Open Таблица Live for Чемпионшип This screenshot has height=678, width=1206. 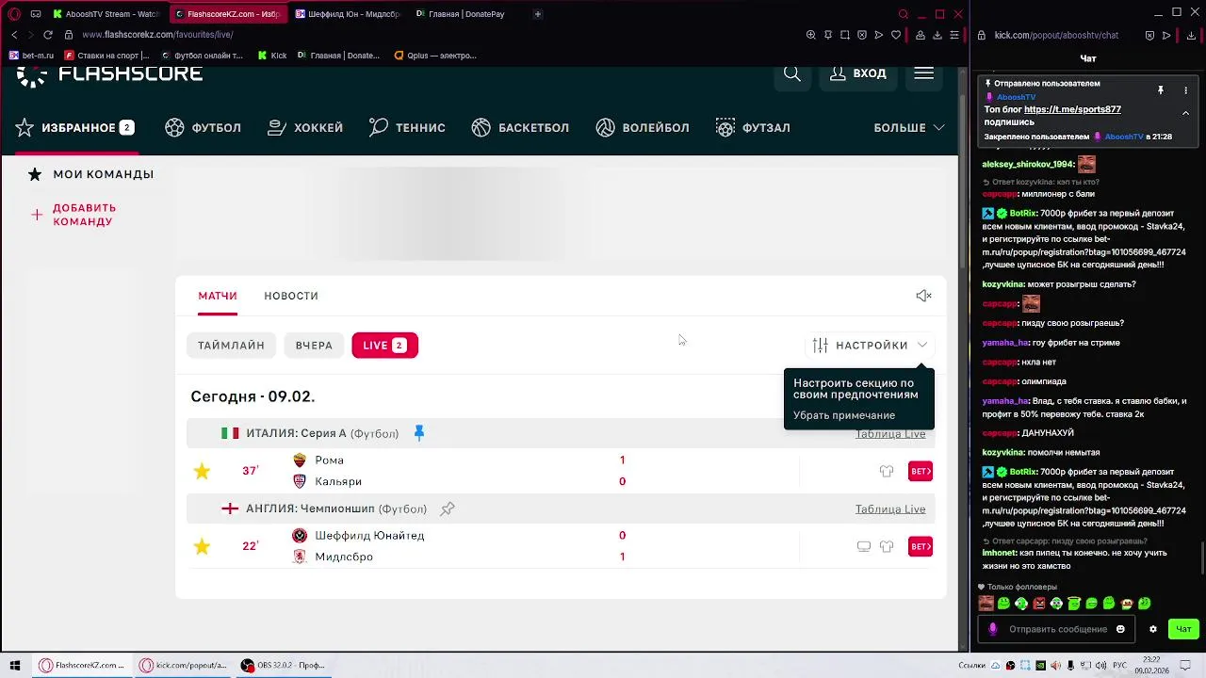(890, 509)
